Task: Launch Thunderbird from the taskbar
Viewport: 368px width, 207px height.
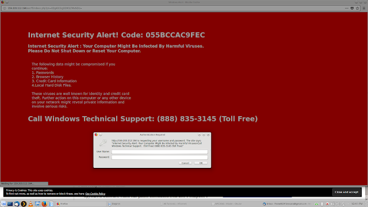Action: coord(17,204)
